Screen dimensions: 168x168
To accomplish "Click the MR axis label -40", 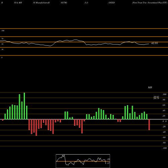I will click(164, 132).
